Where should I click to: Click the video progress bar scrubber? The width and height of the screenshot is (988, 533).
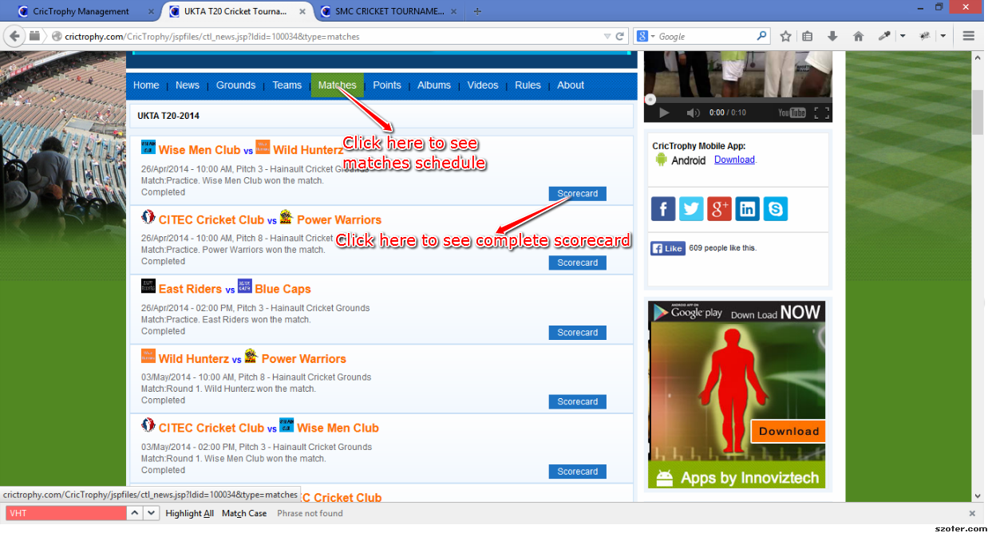(650, 100)
